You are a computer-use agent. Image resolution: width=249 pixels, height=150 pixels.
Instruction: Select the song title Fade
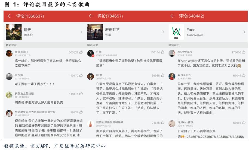pos(191,30)
